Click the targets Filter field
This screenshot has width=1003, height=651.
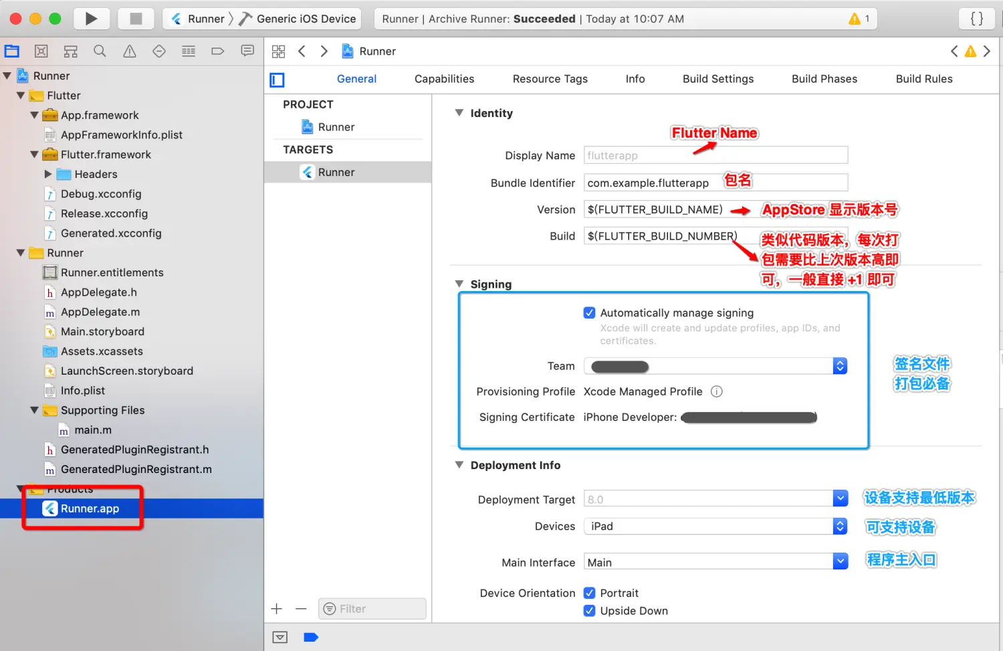[372, 609]
